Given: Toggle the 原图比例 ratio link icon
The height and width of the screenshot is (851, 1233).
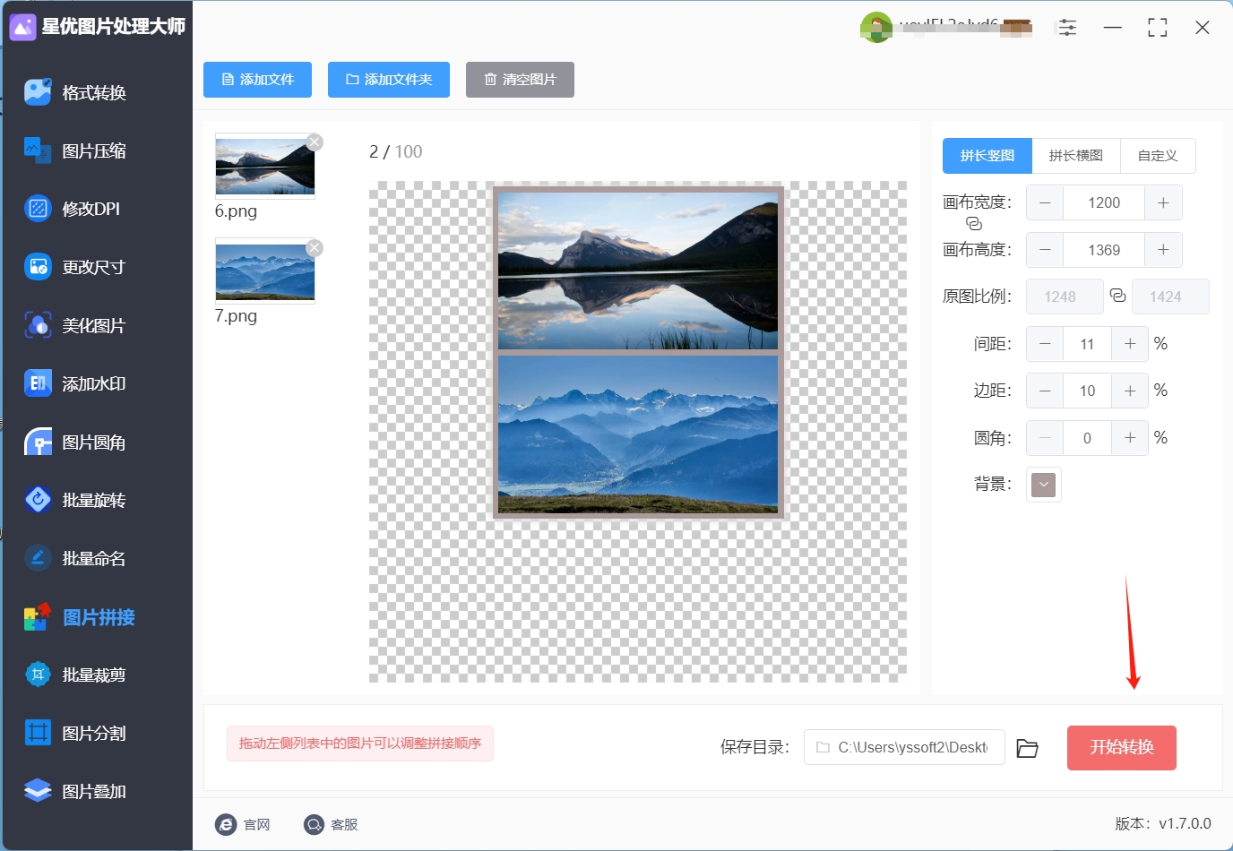Looking at the screenshot, I should pos(1117,296).
